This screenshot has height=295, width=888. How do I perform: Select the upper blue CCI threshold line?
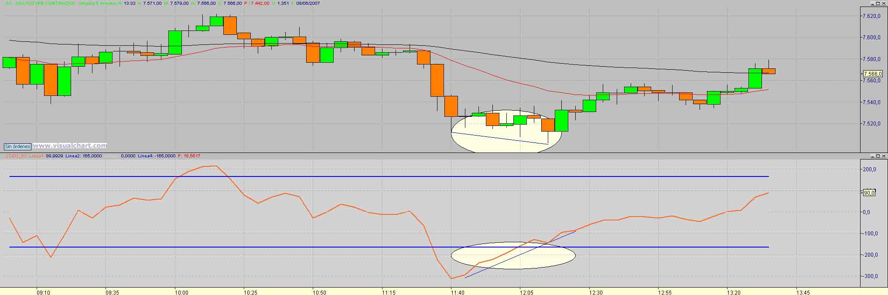click(388, 176)
